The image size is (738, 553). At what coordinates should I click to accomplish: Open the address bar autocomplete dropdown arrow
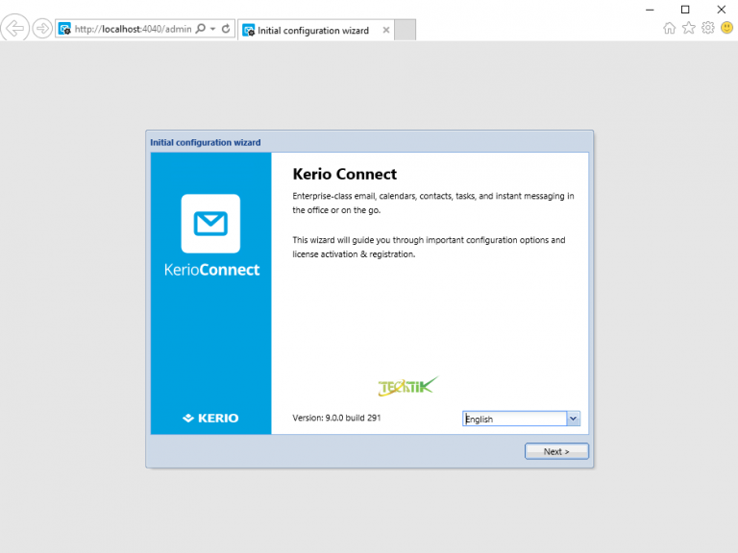212,30
